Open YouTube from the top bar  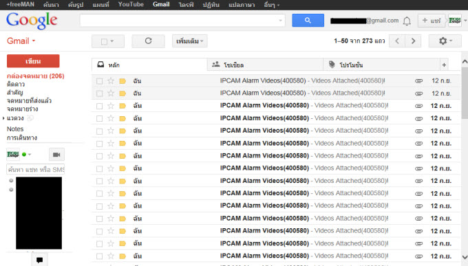coord(131,5)
